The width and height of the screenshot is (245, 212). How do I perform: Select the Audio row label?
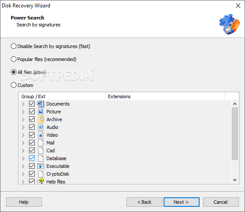[52, 127]
